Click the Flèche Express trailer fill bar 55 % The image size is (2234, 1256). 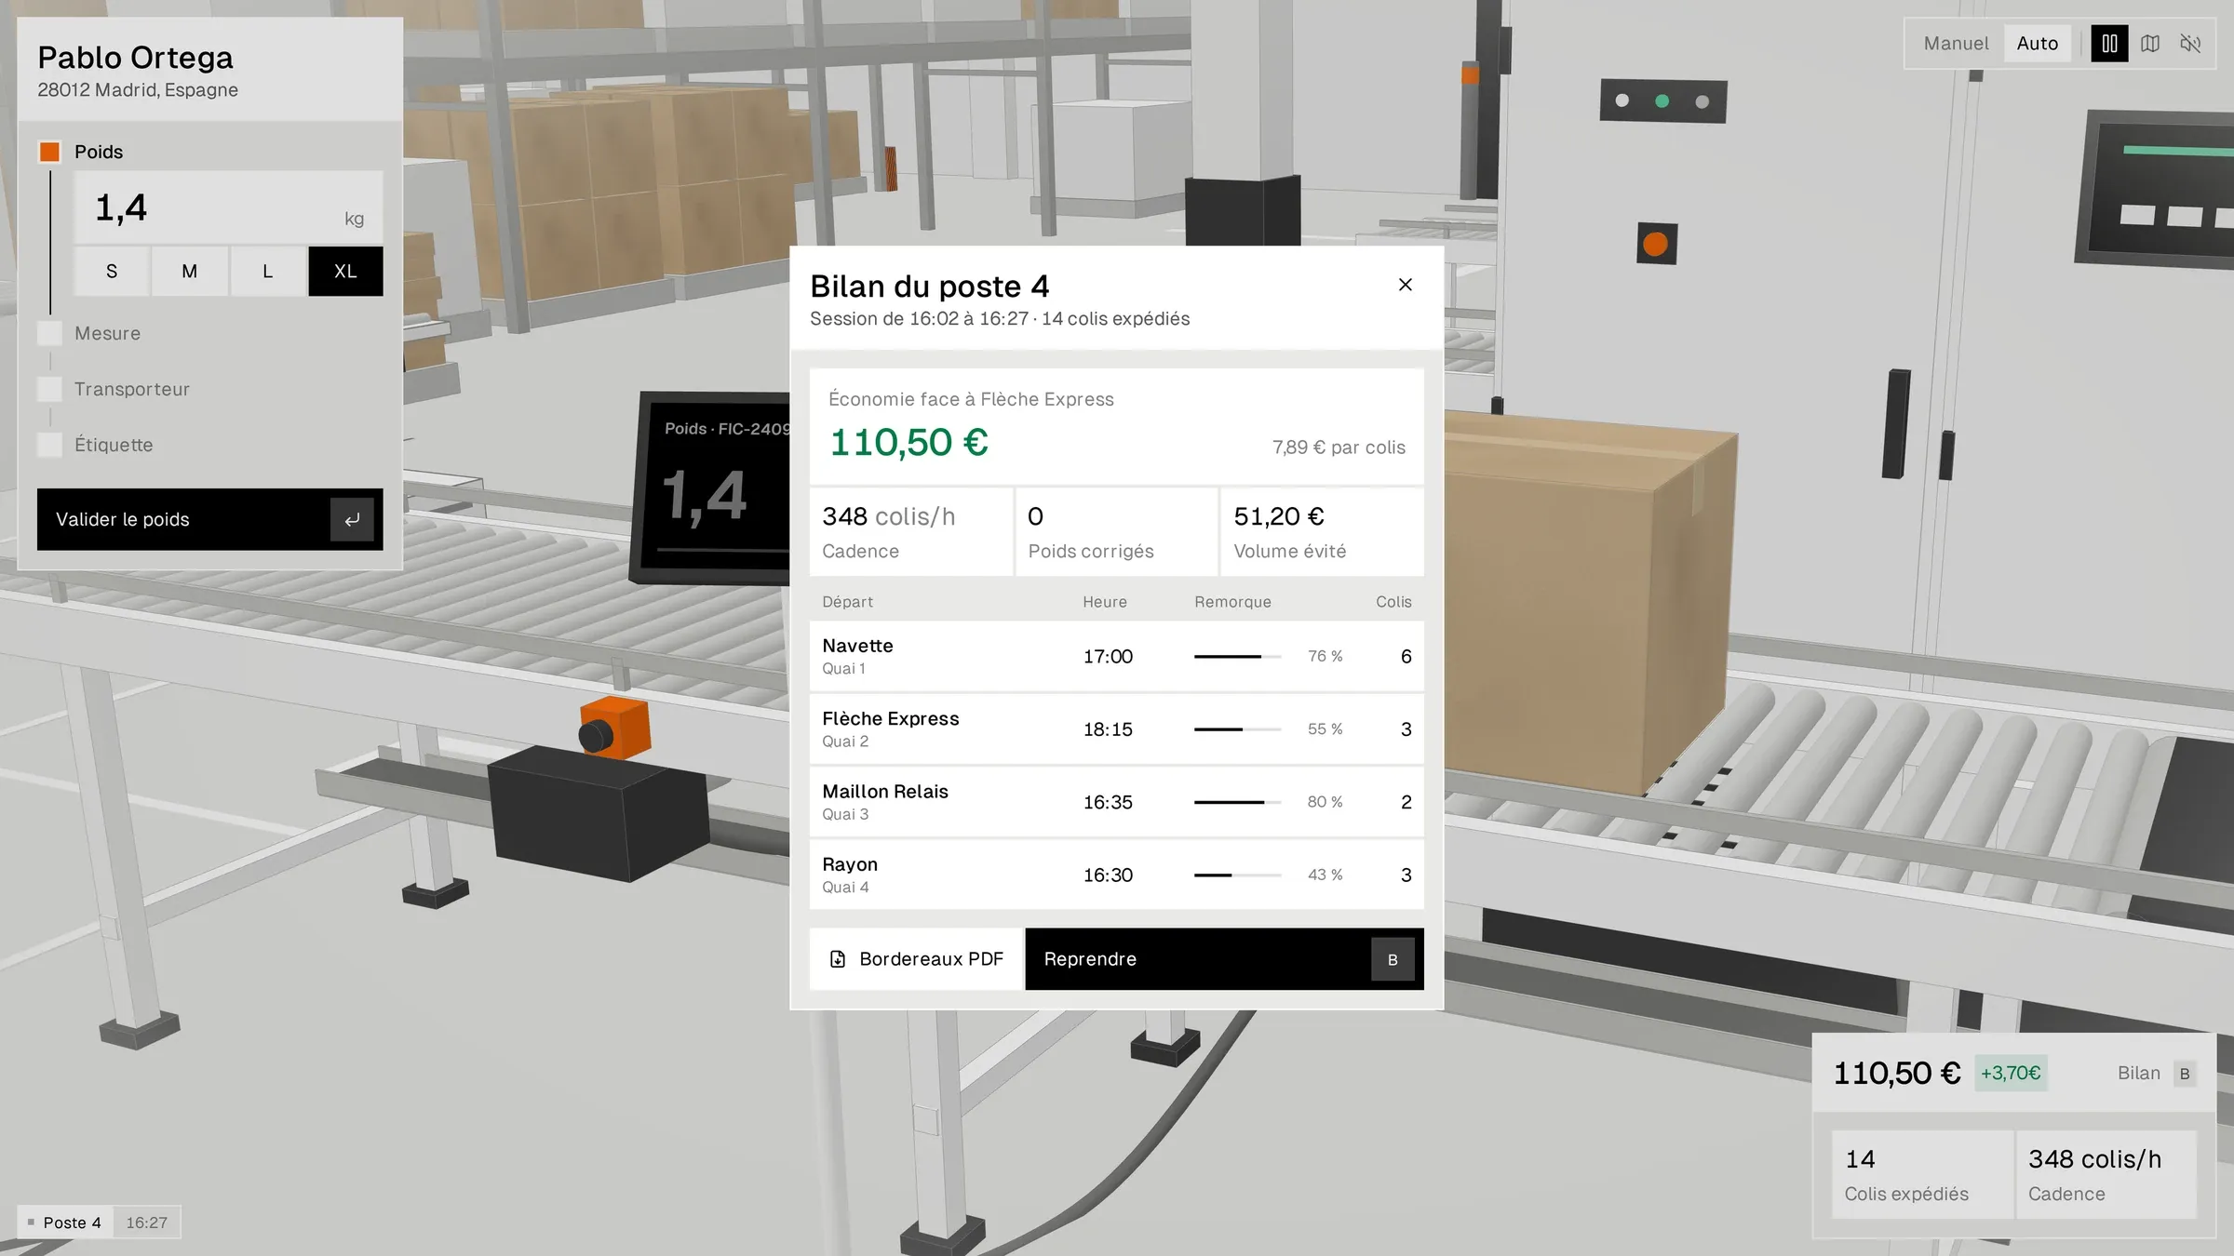[x=1237, y=729]
